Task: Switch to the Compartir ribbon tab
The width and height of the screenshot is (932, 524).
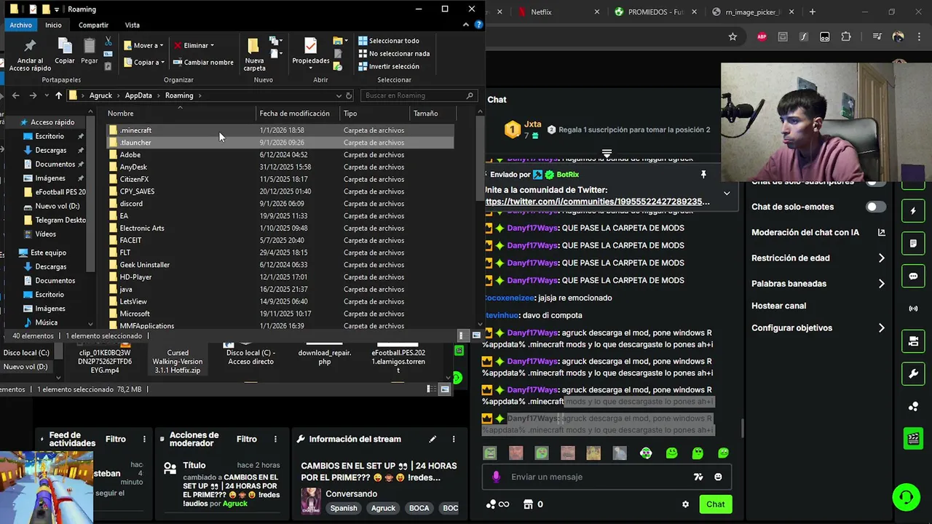Action: point(93,25)
